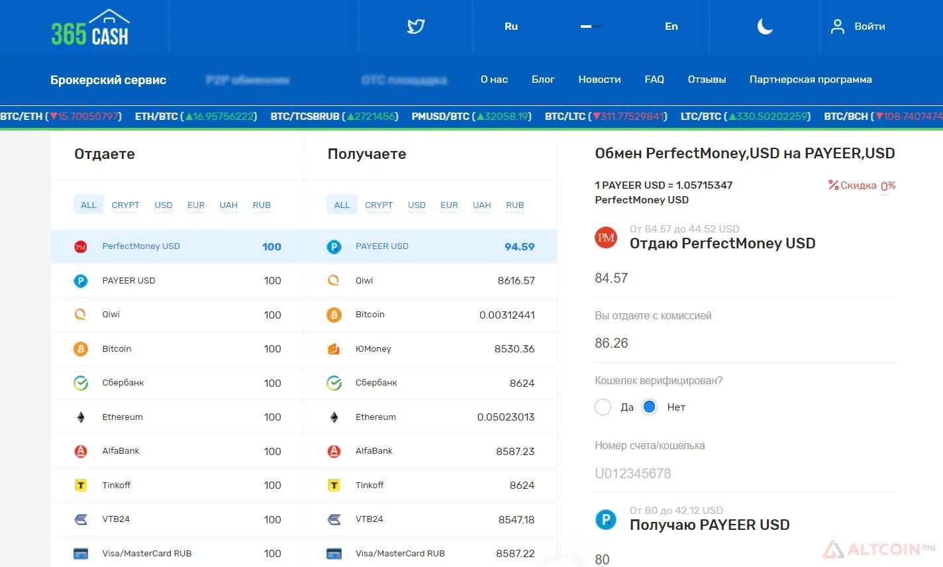Click AlfaBank icon in Отдаете list
The width and height of the screenshot is (943, 567).
pyautogui.click(x=81, y=451)
